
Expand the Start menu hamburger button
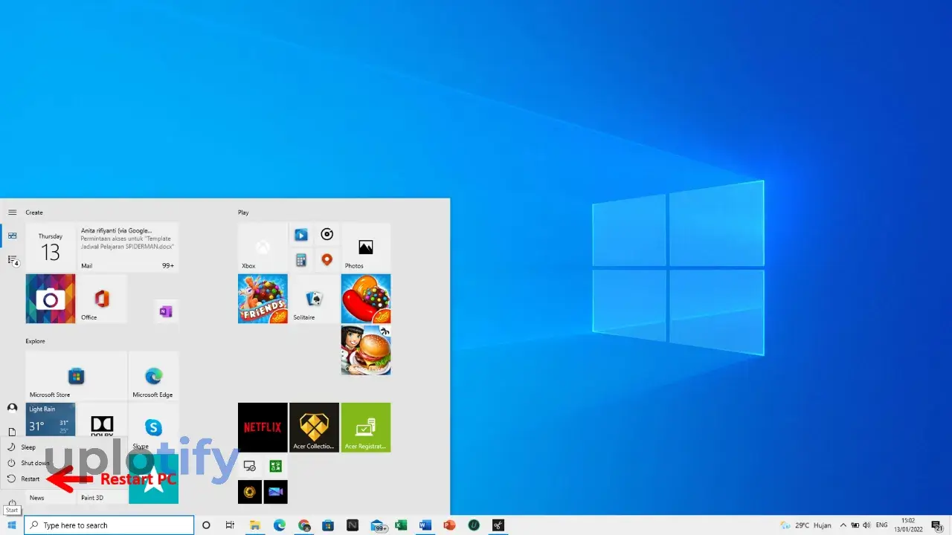point(12,213)
